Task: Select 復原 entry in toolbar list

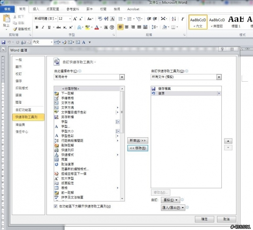Action: (186, 93)
